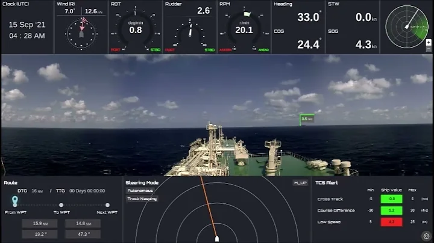Click the 47.3° bearing field

[x=83, y=234]
